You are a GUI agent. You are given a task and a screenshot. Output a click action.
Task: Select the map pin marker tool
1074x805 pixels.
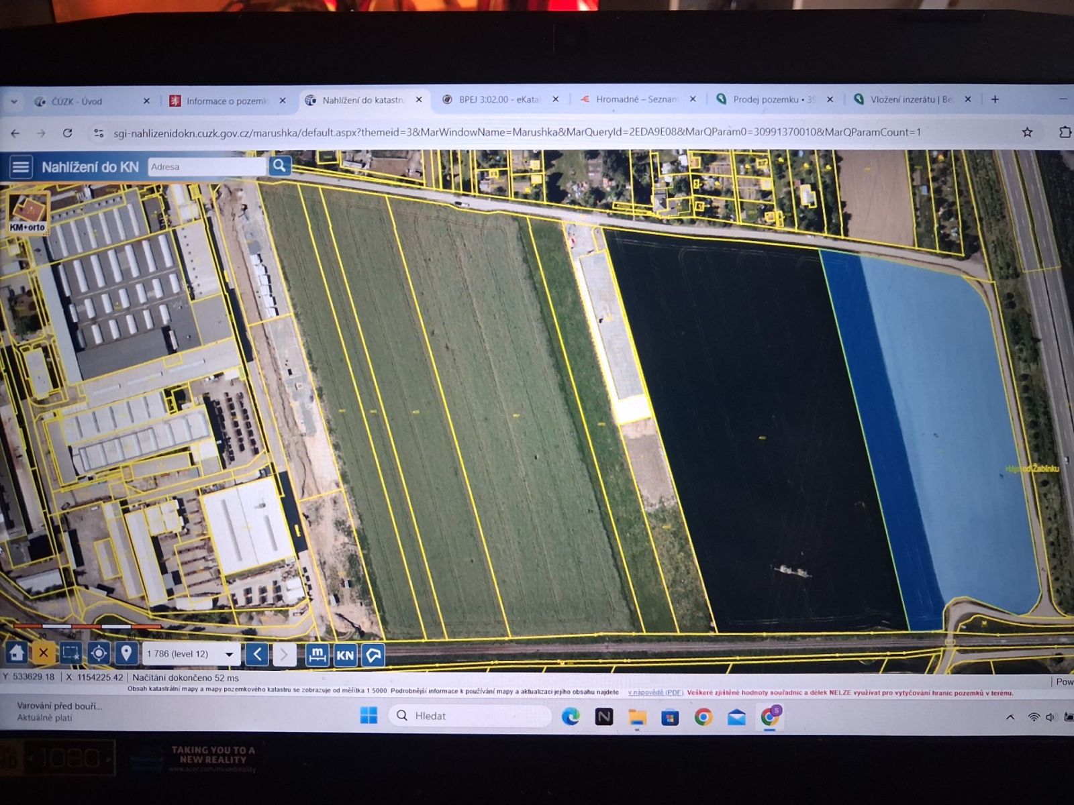click(126, 653)
